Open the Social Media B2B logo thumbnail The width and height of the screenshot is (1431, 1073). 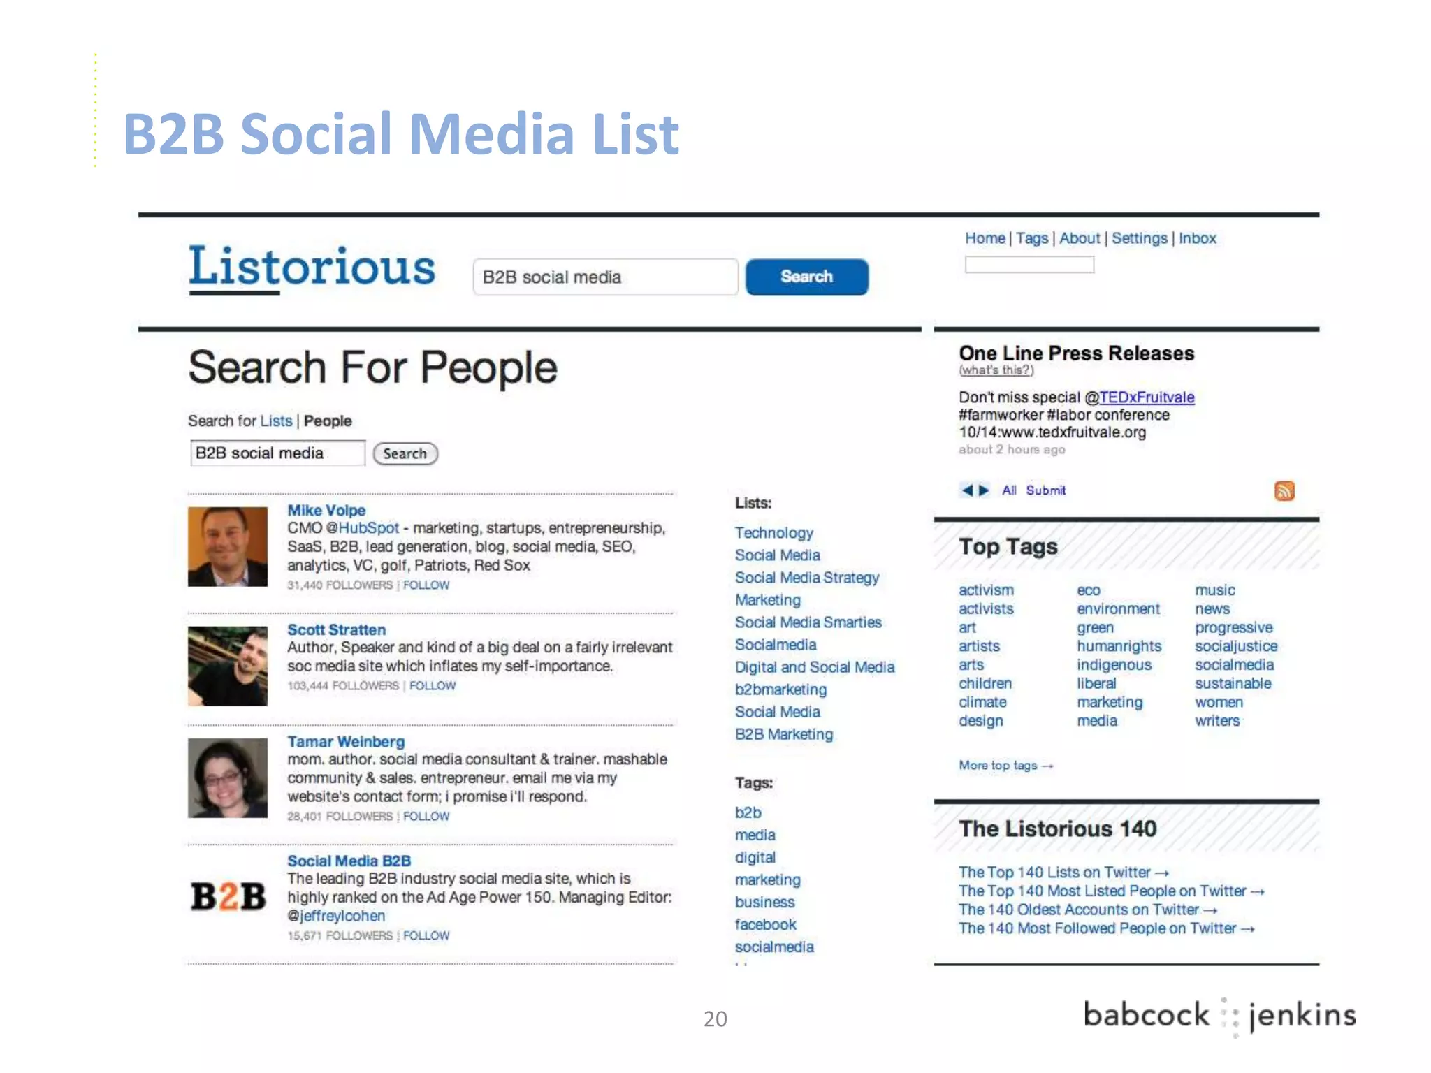click(x=228, y=896)
